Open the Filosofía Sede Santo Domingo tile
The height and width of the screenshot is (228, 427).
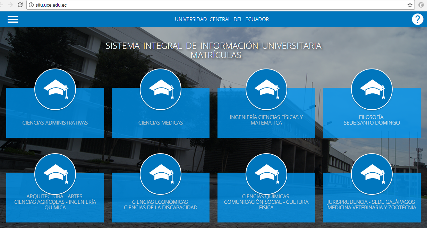372,123
